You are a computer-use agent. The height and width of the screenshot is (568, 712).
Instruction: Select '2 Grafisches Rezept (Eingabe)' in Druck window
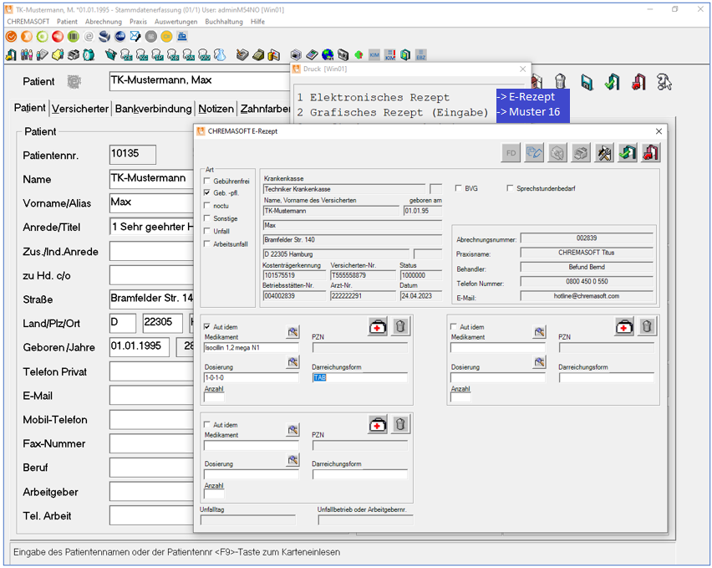tap(392, 112)
